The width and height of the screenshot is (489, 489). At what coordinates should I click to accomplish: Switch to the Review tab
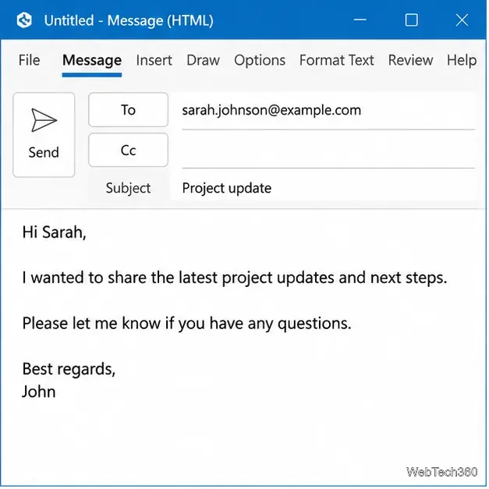(410, 60)
